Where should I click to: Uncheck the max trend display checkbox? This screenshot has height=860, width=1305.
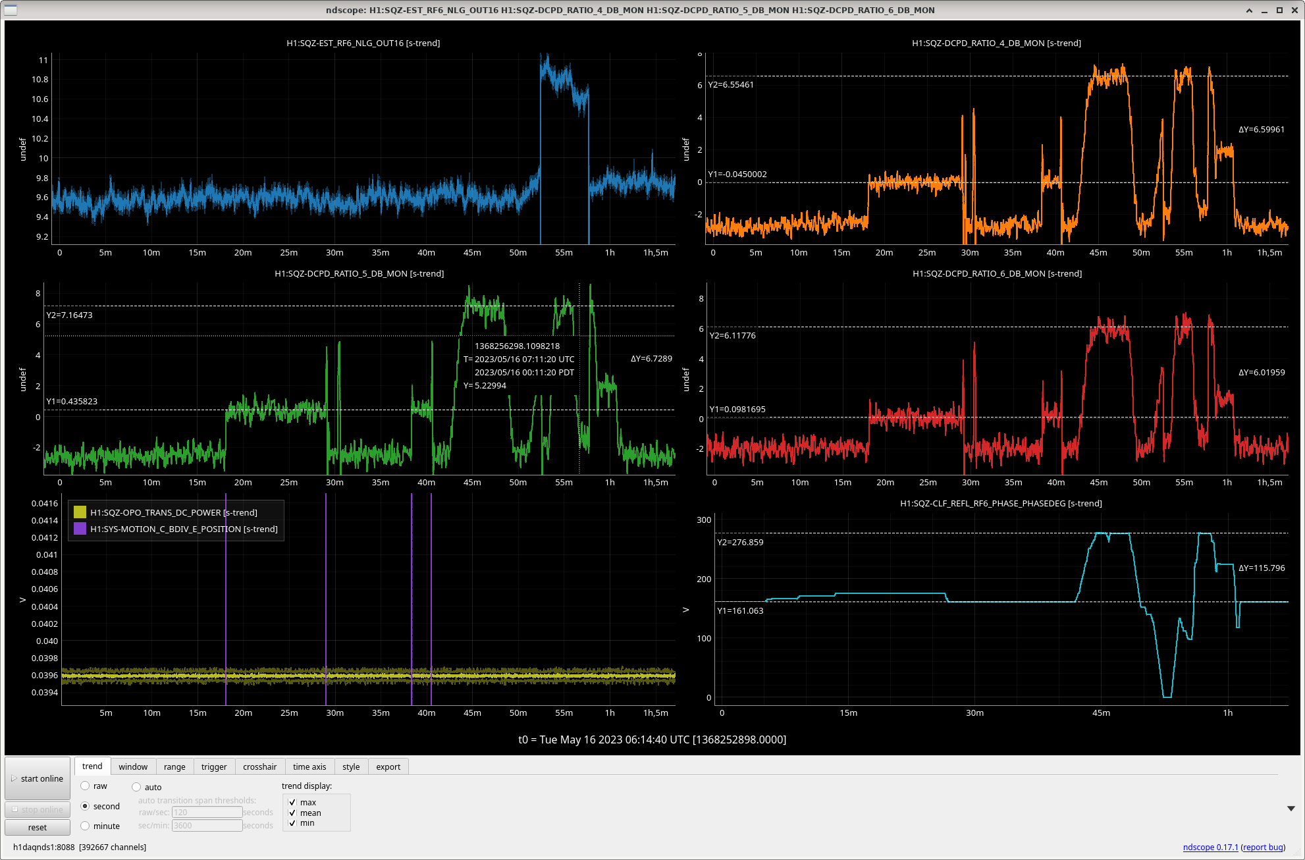[x=292, y=802]
